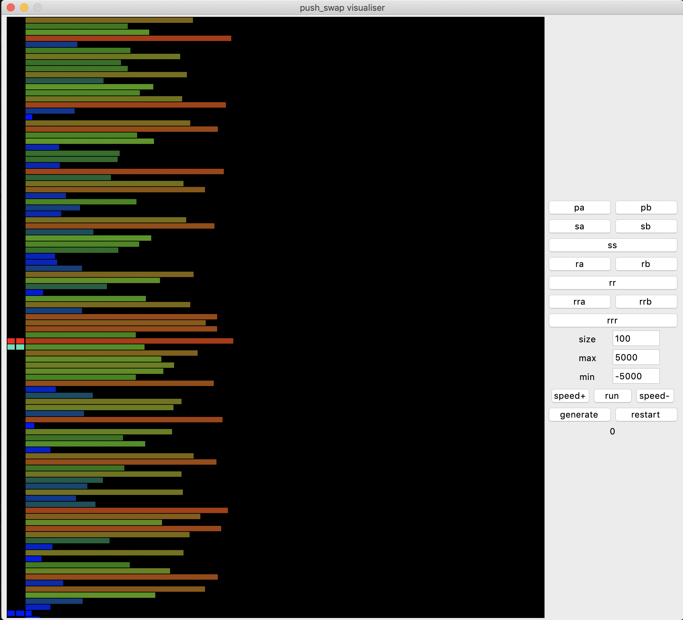This screenshot has height=620, width=683.
Task: Generate a new random stack
Action: click(x=579, y=415)
